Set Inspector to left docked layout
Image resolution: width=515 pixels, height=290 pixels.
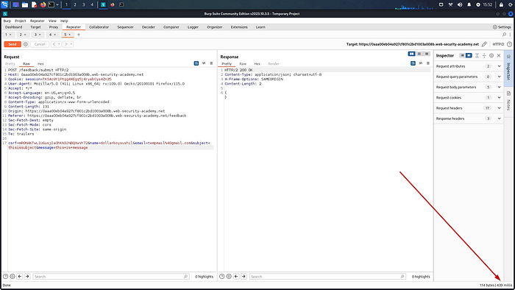[462, 55]
